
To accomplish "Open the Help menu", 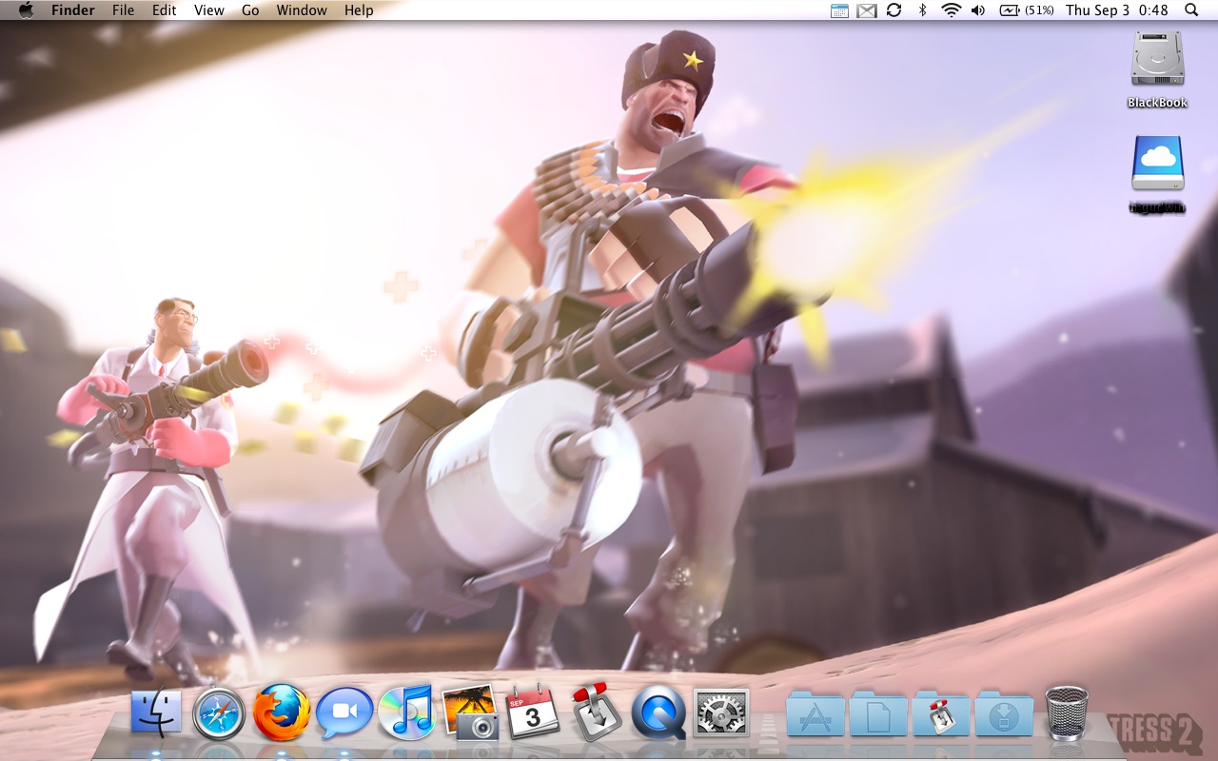I will pyautogui.click(x=359, y=10).
